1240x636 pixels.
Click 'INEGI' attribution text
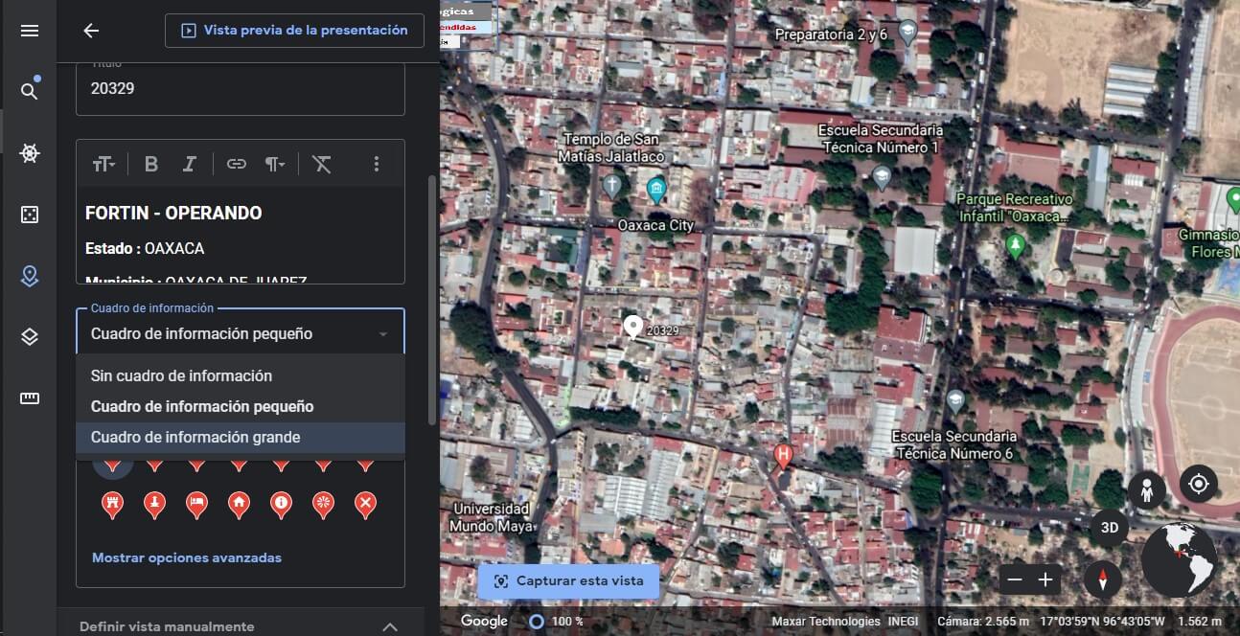coord(903,622)
